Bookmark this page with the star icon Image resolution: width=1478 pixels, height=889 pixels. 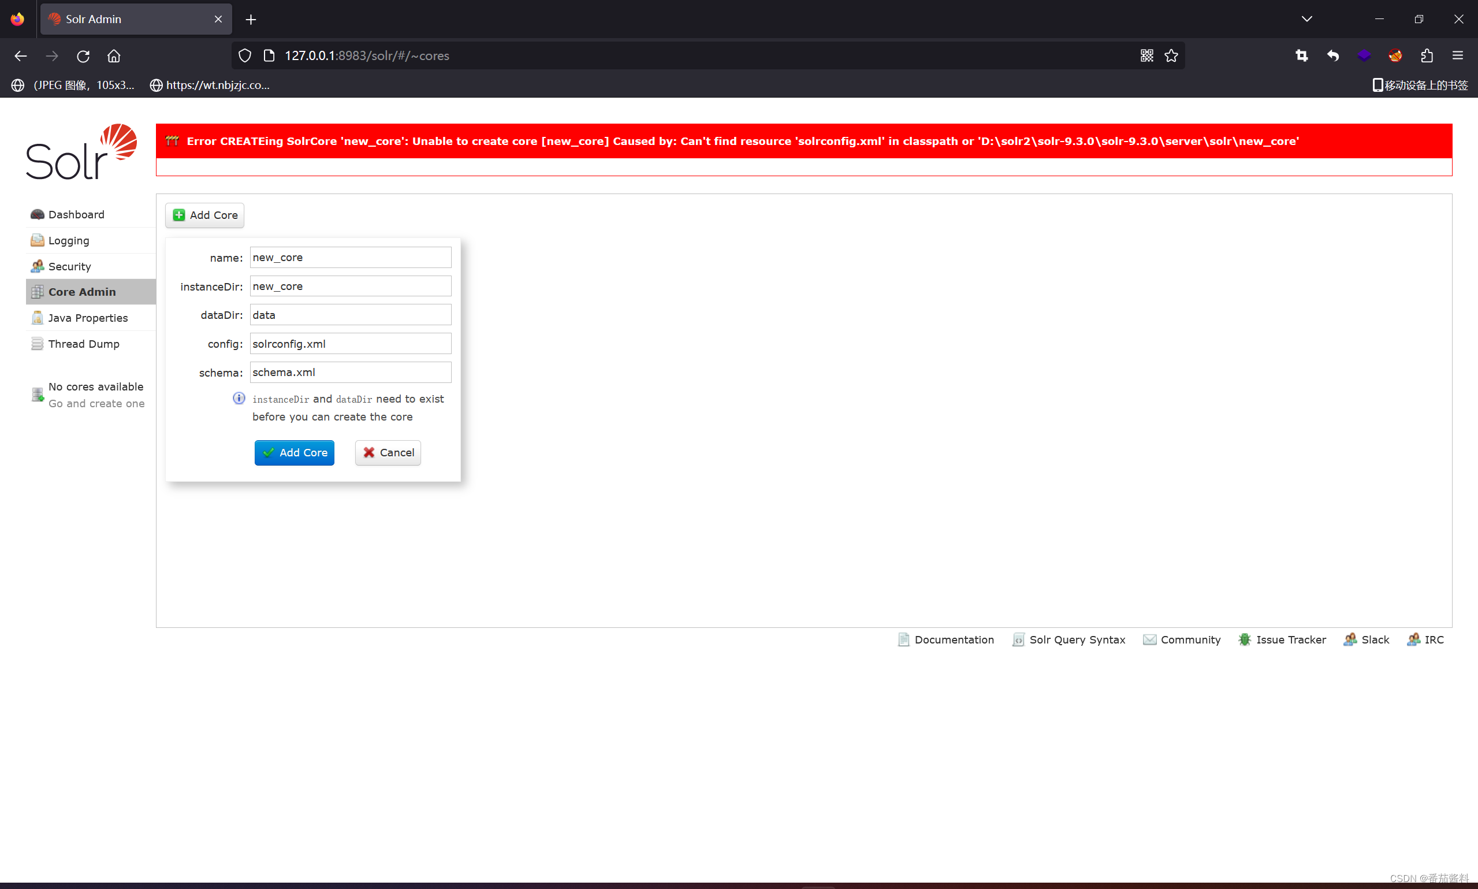coord(1171,55)
